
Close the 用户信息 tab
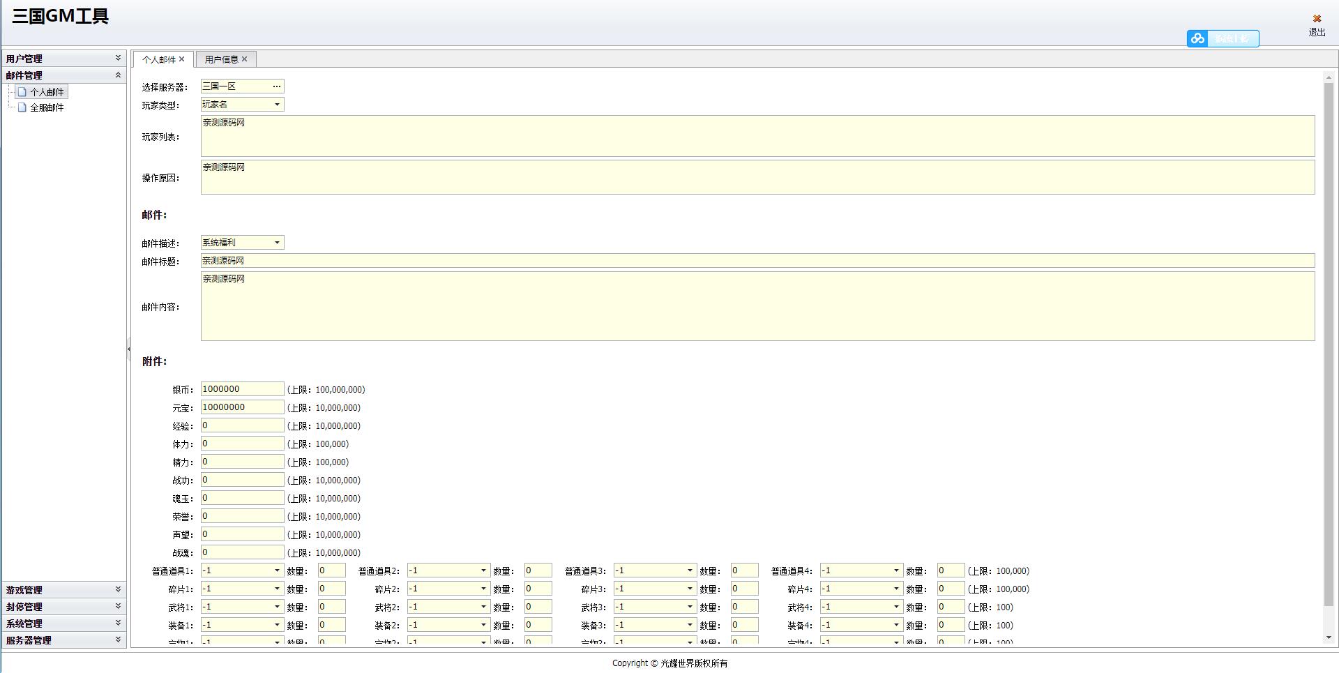pos(245,59)
